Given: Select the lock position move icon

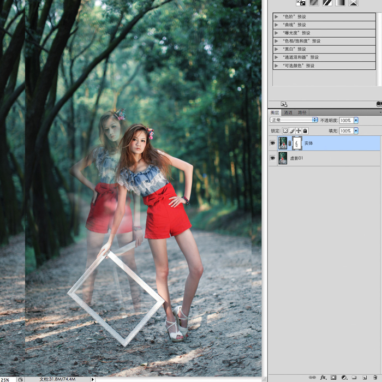Looking at the screenshot, I should [x=299, y=131].
